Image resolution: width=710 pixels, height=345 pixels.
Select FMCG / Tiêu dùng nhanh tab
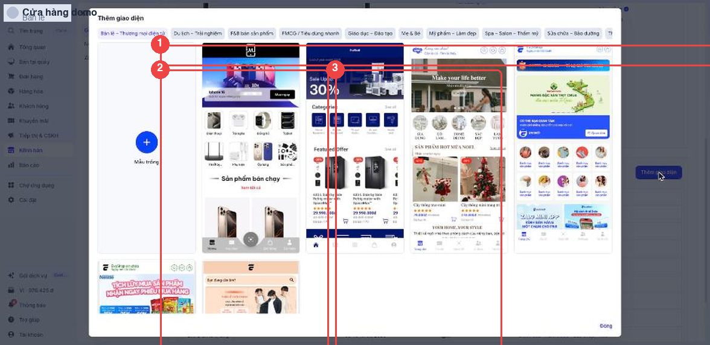[310, 33]
